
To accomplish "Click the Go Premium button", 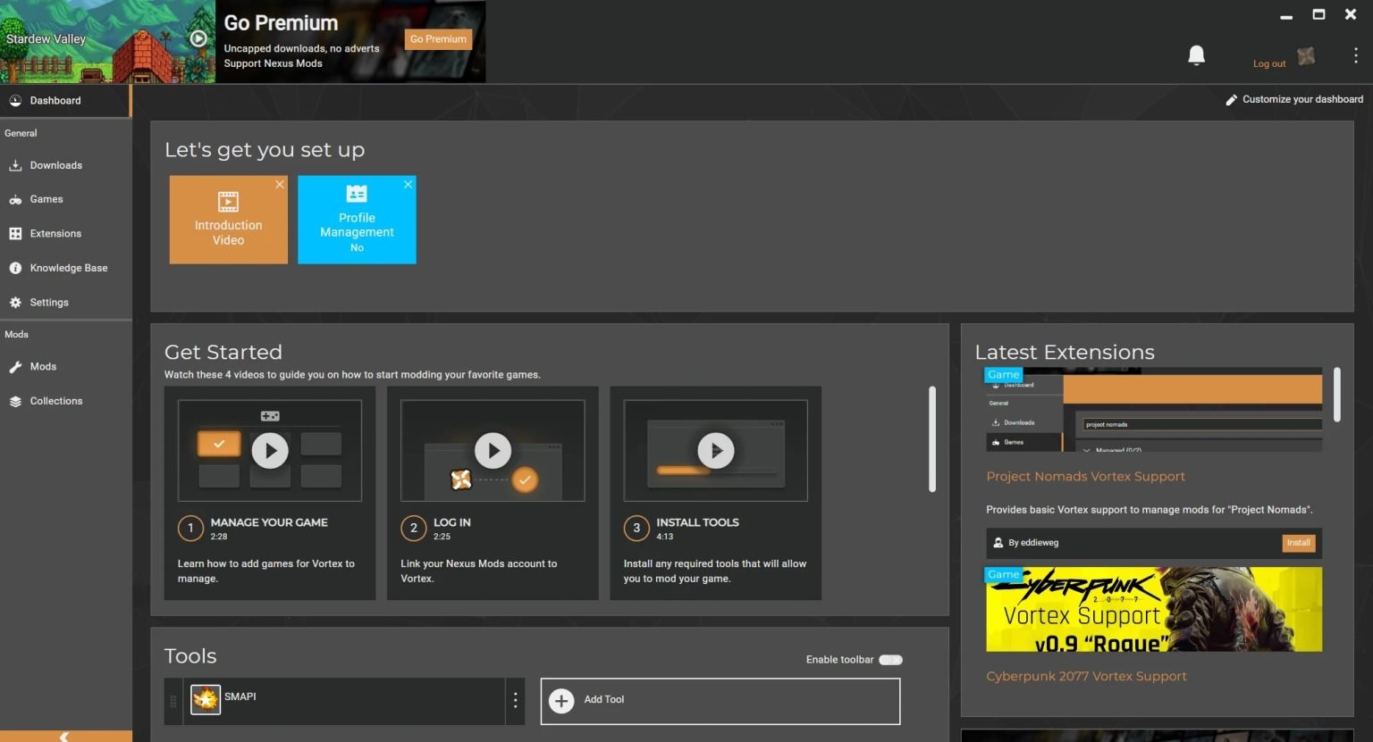I will (438, 39).
